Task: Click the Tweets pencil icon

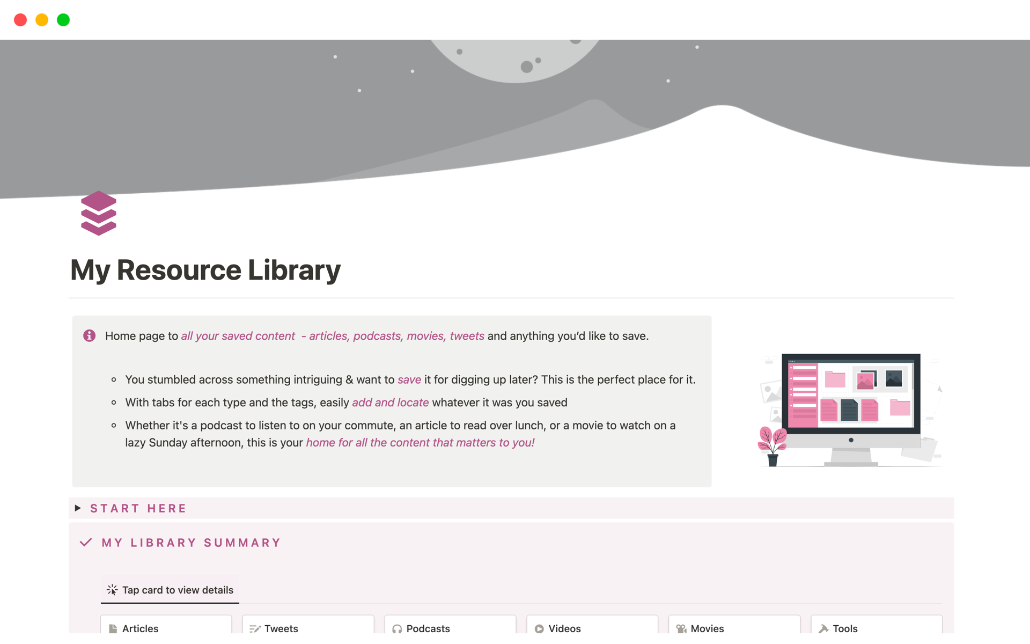Action: click(x=255, y=628)
